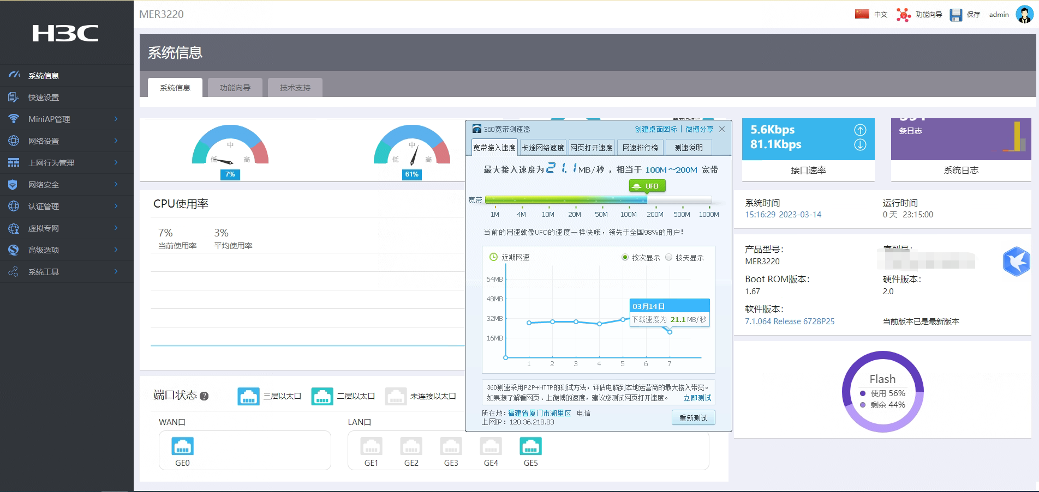Open the 系统日志 card
The height and width of the screenshot is (492, 1039).
[x=961, y=150]
